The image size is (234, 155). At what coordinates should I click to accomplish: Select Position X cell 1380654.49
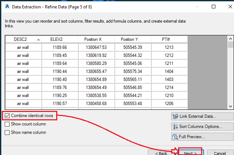tap(96, 88)
